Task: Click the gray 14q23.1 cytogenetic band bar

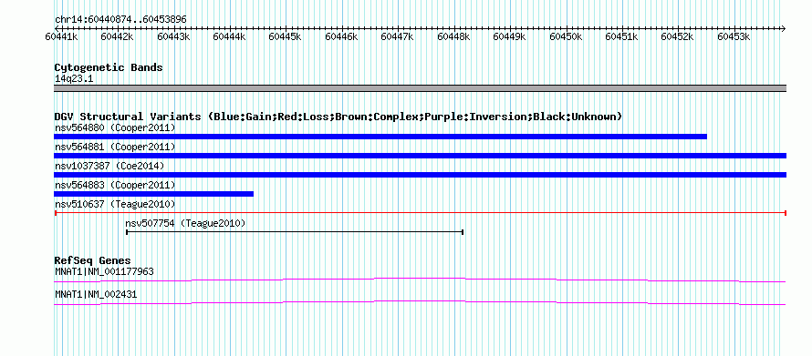Action: [420, 88]
